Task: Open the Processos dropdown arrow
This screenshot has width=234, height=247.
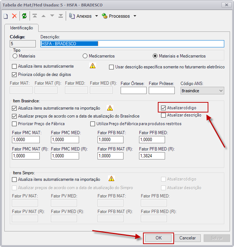Action: pyautogui.click(x=135, y=16)
